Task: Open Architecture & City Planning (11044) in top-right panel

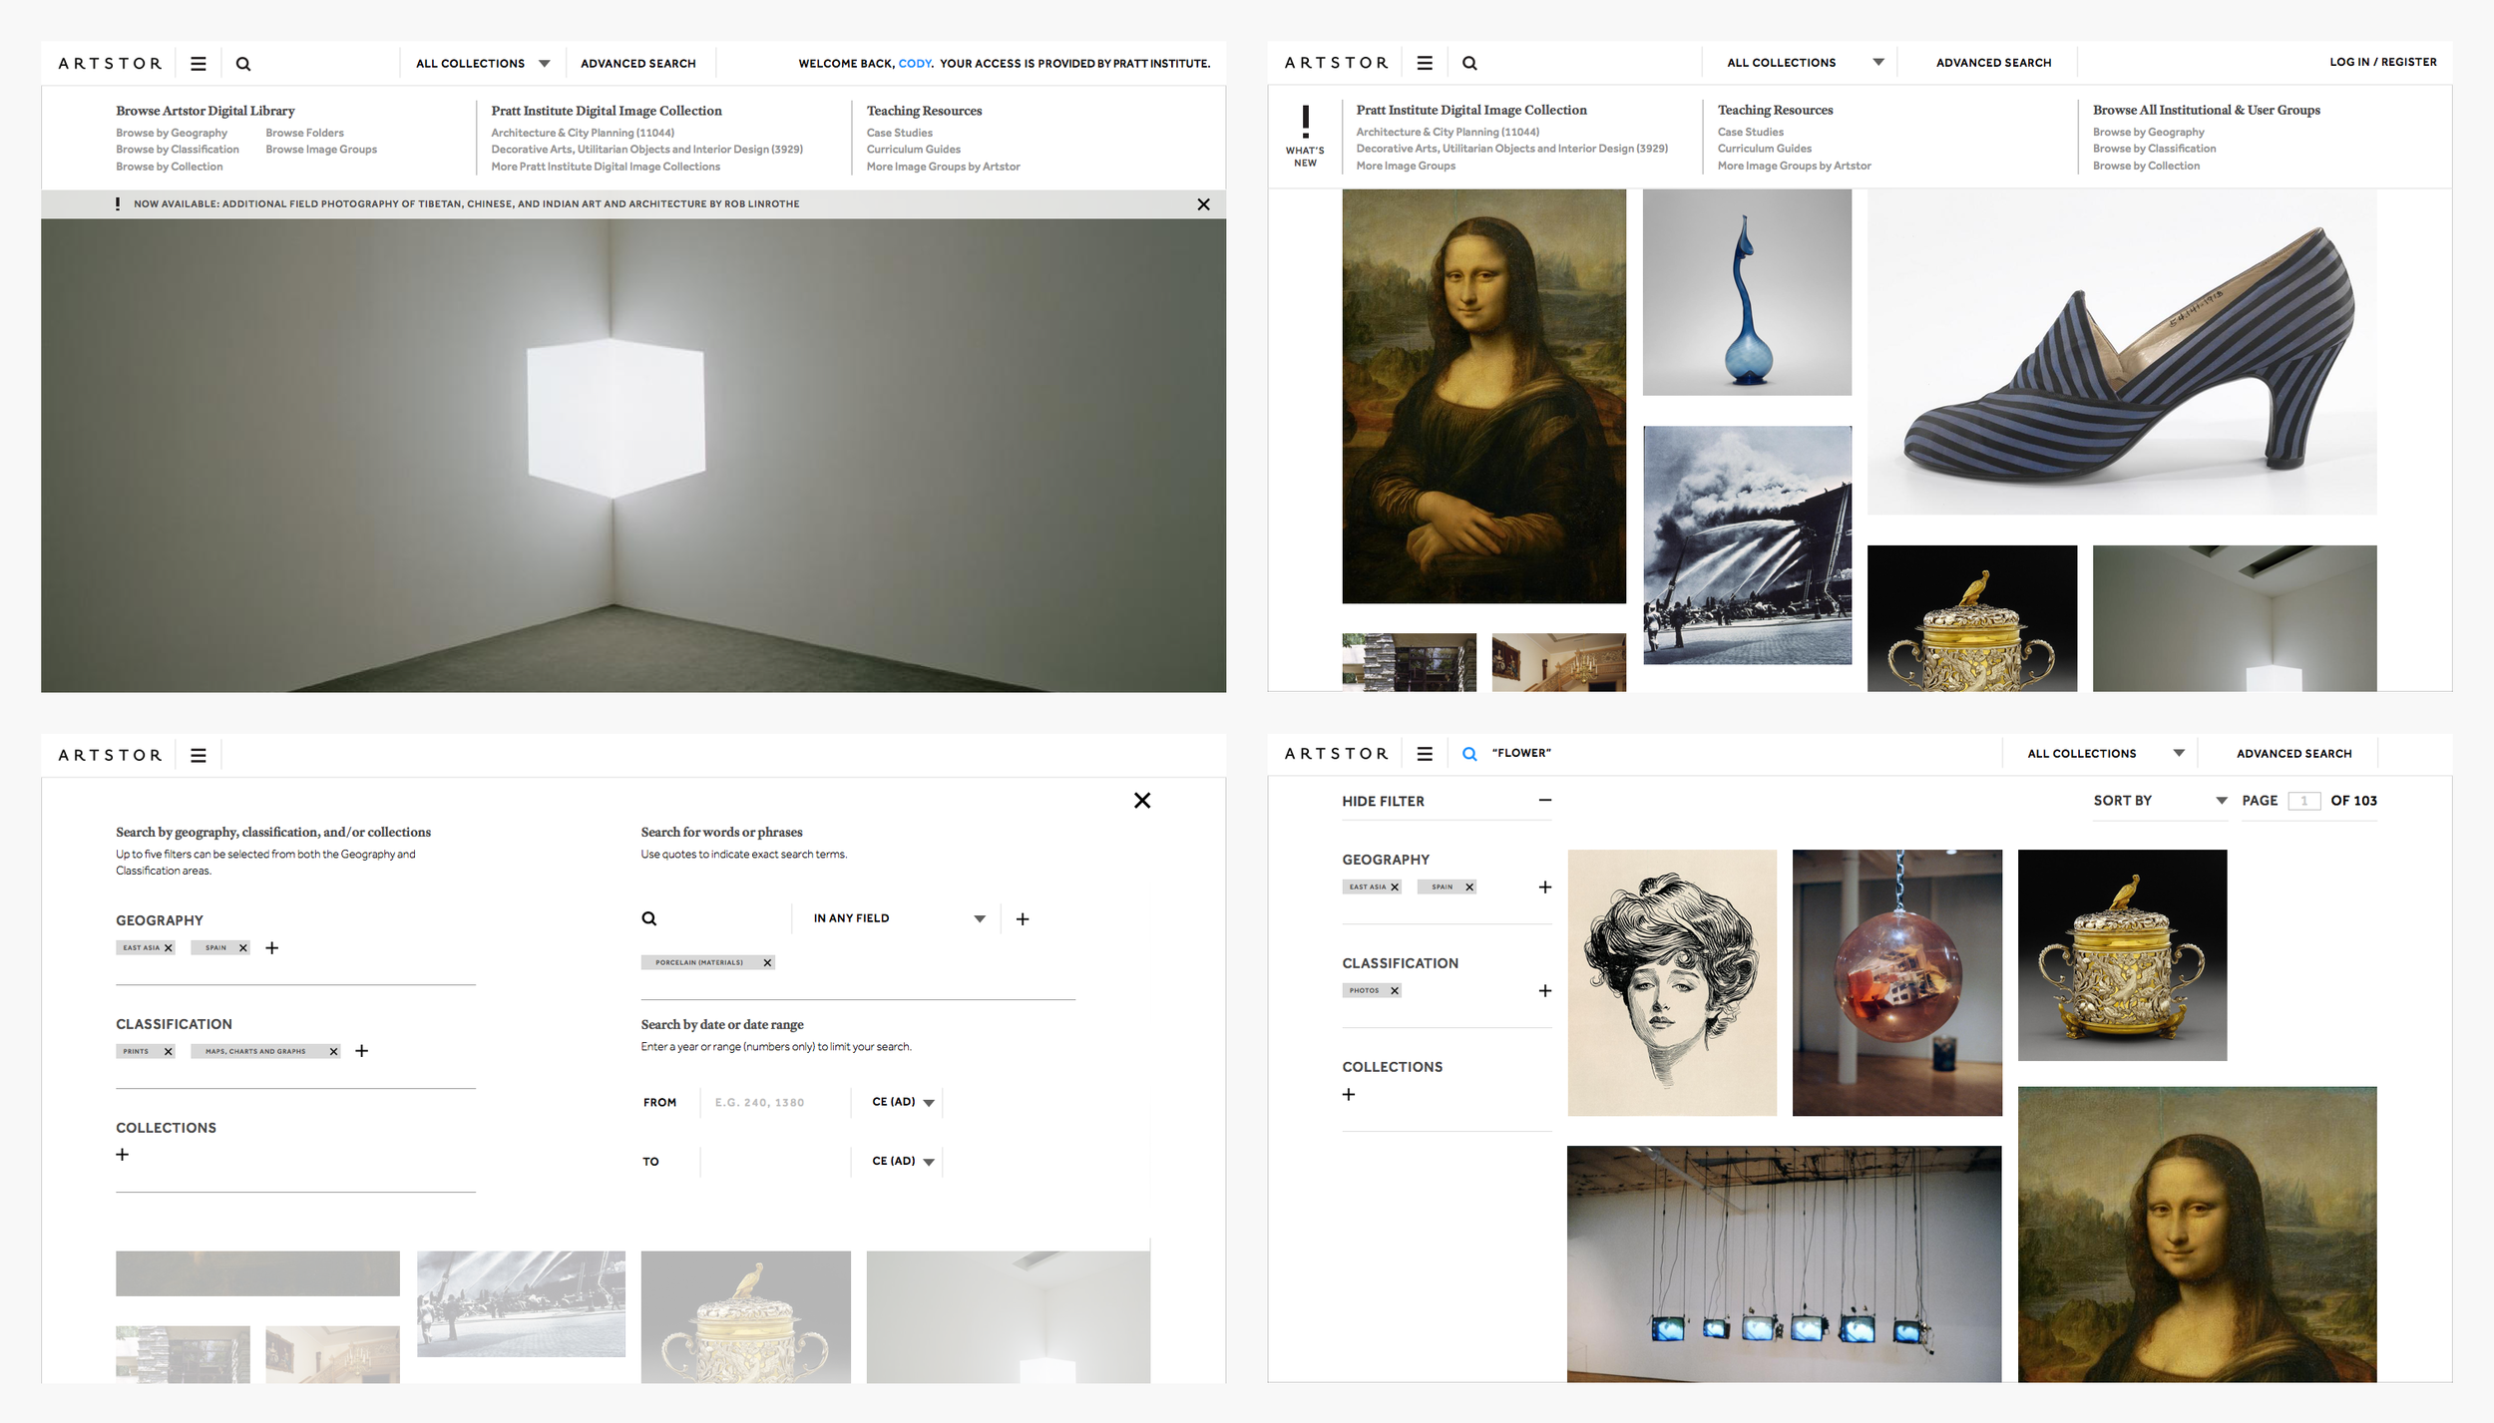Action: pos(1448,133)
